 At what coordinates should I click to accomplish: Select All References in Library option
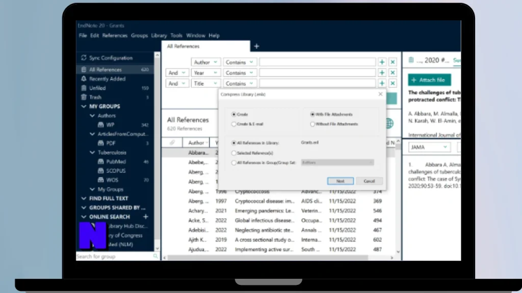tap(233, 143)
